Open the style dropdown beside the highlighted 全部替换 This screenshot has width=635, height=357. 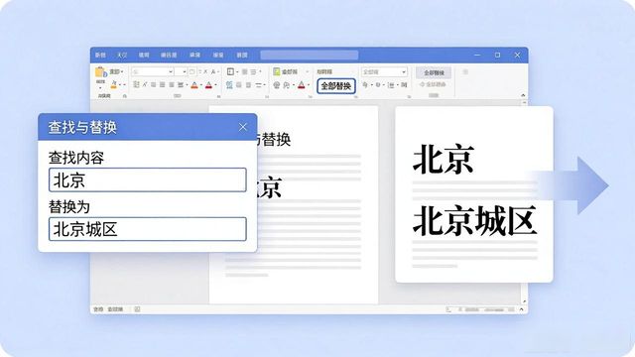pyautogui.click(x=384, y=72)
